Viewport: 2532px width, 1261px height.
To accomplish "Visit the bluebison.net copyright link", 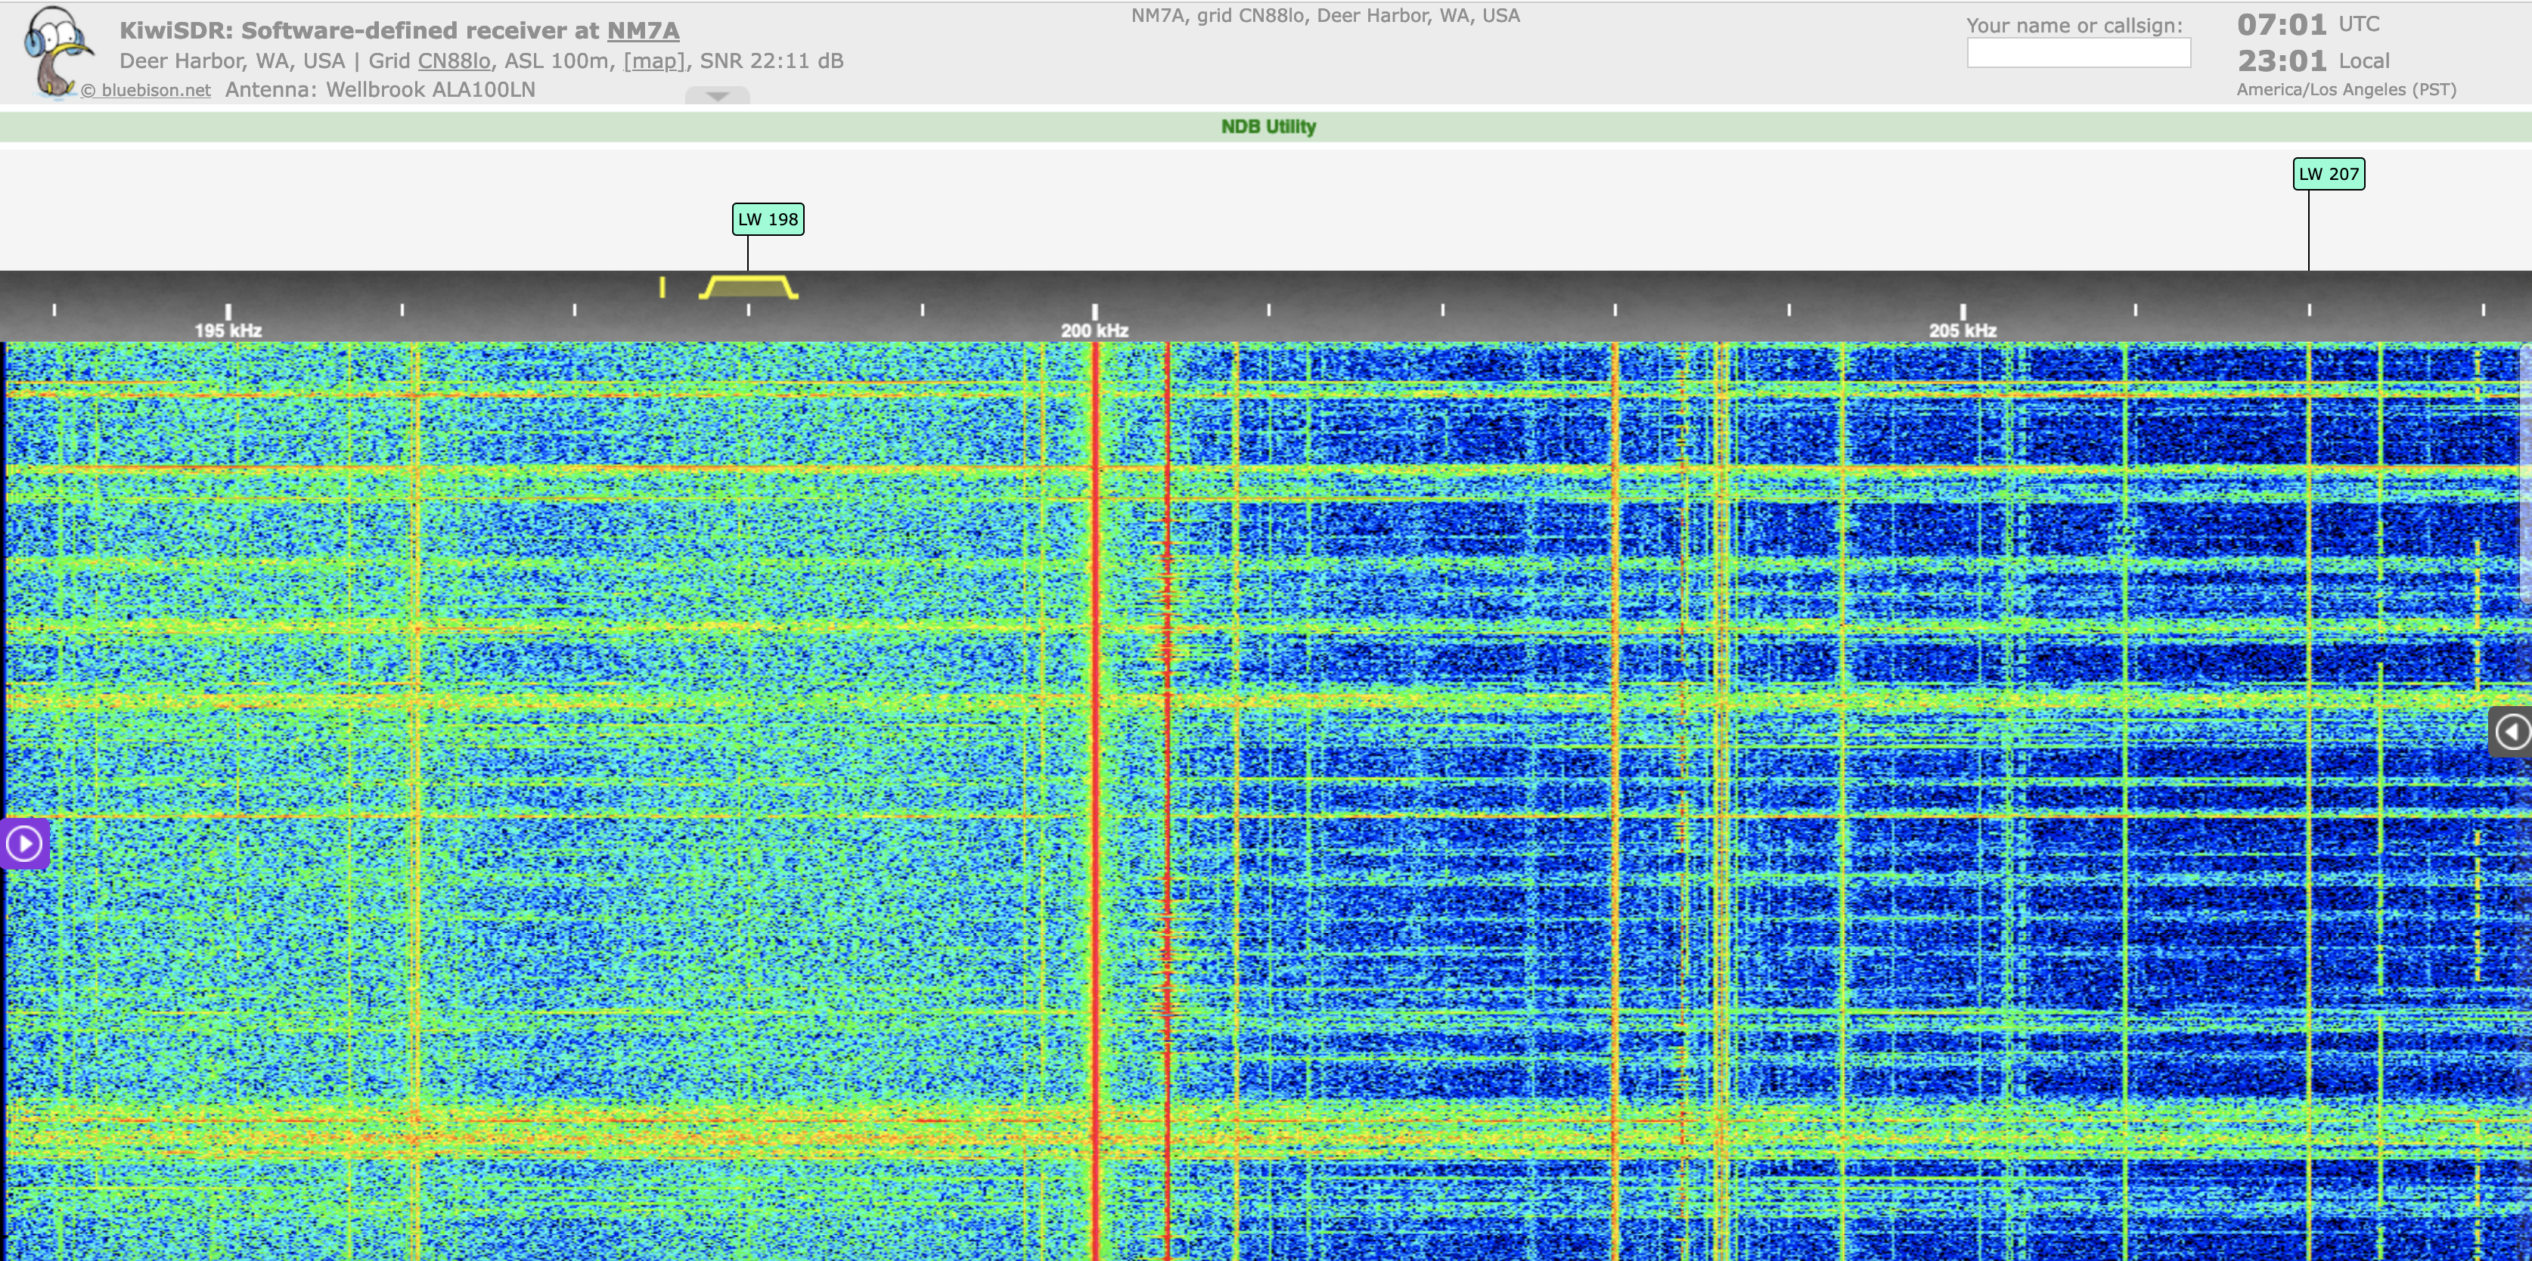I will click(x=147, y=91).
